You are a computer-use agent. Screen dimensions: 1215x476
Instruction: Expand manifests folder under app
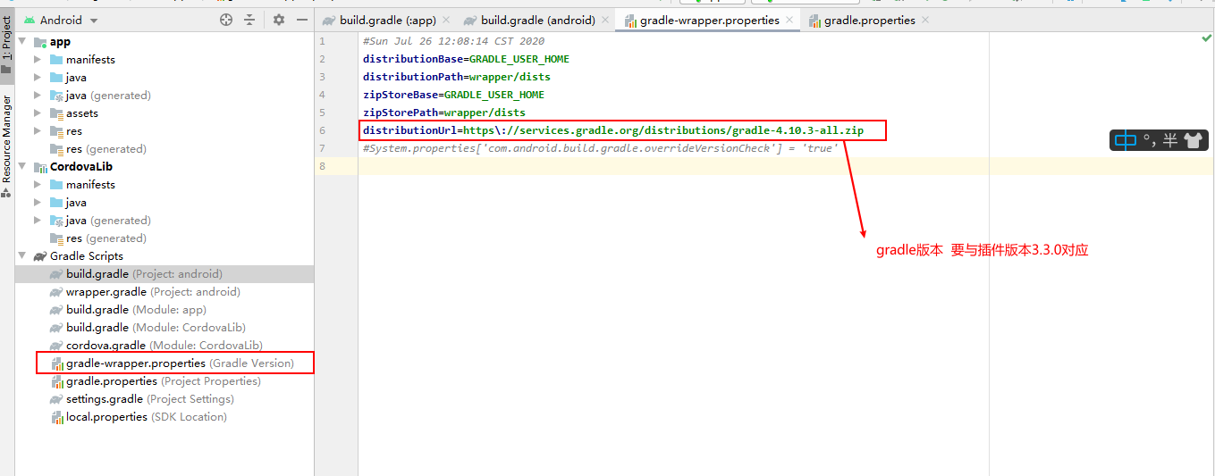(38, 60)
